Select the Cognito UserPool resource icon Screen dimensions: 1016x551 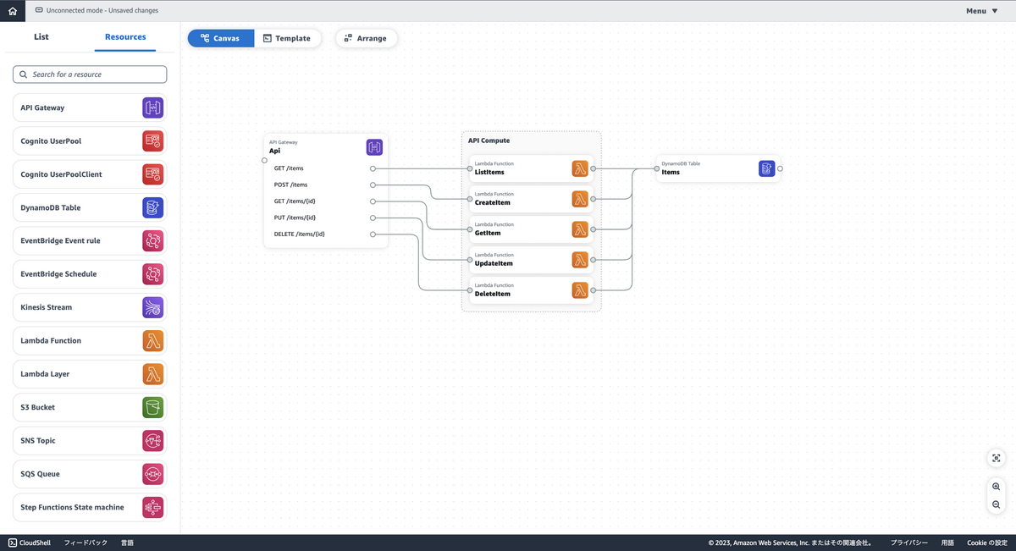153,141
